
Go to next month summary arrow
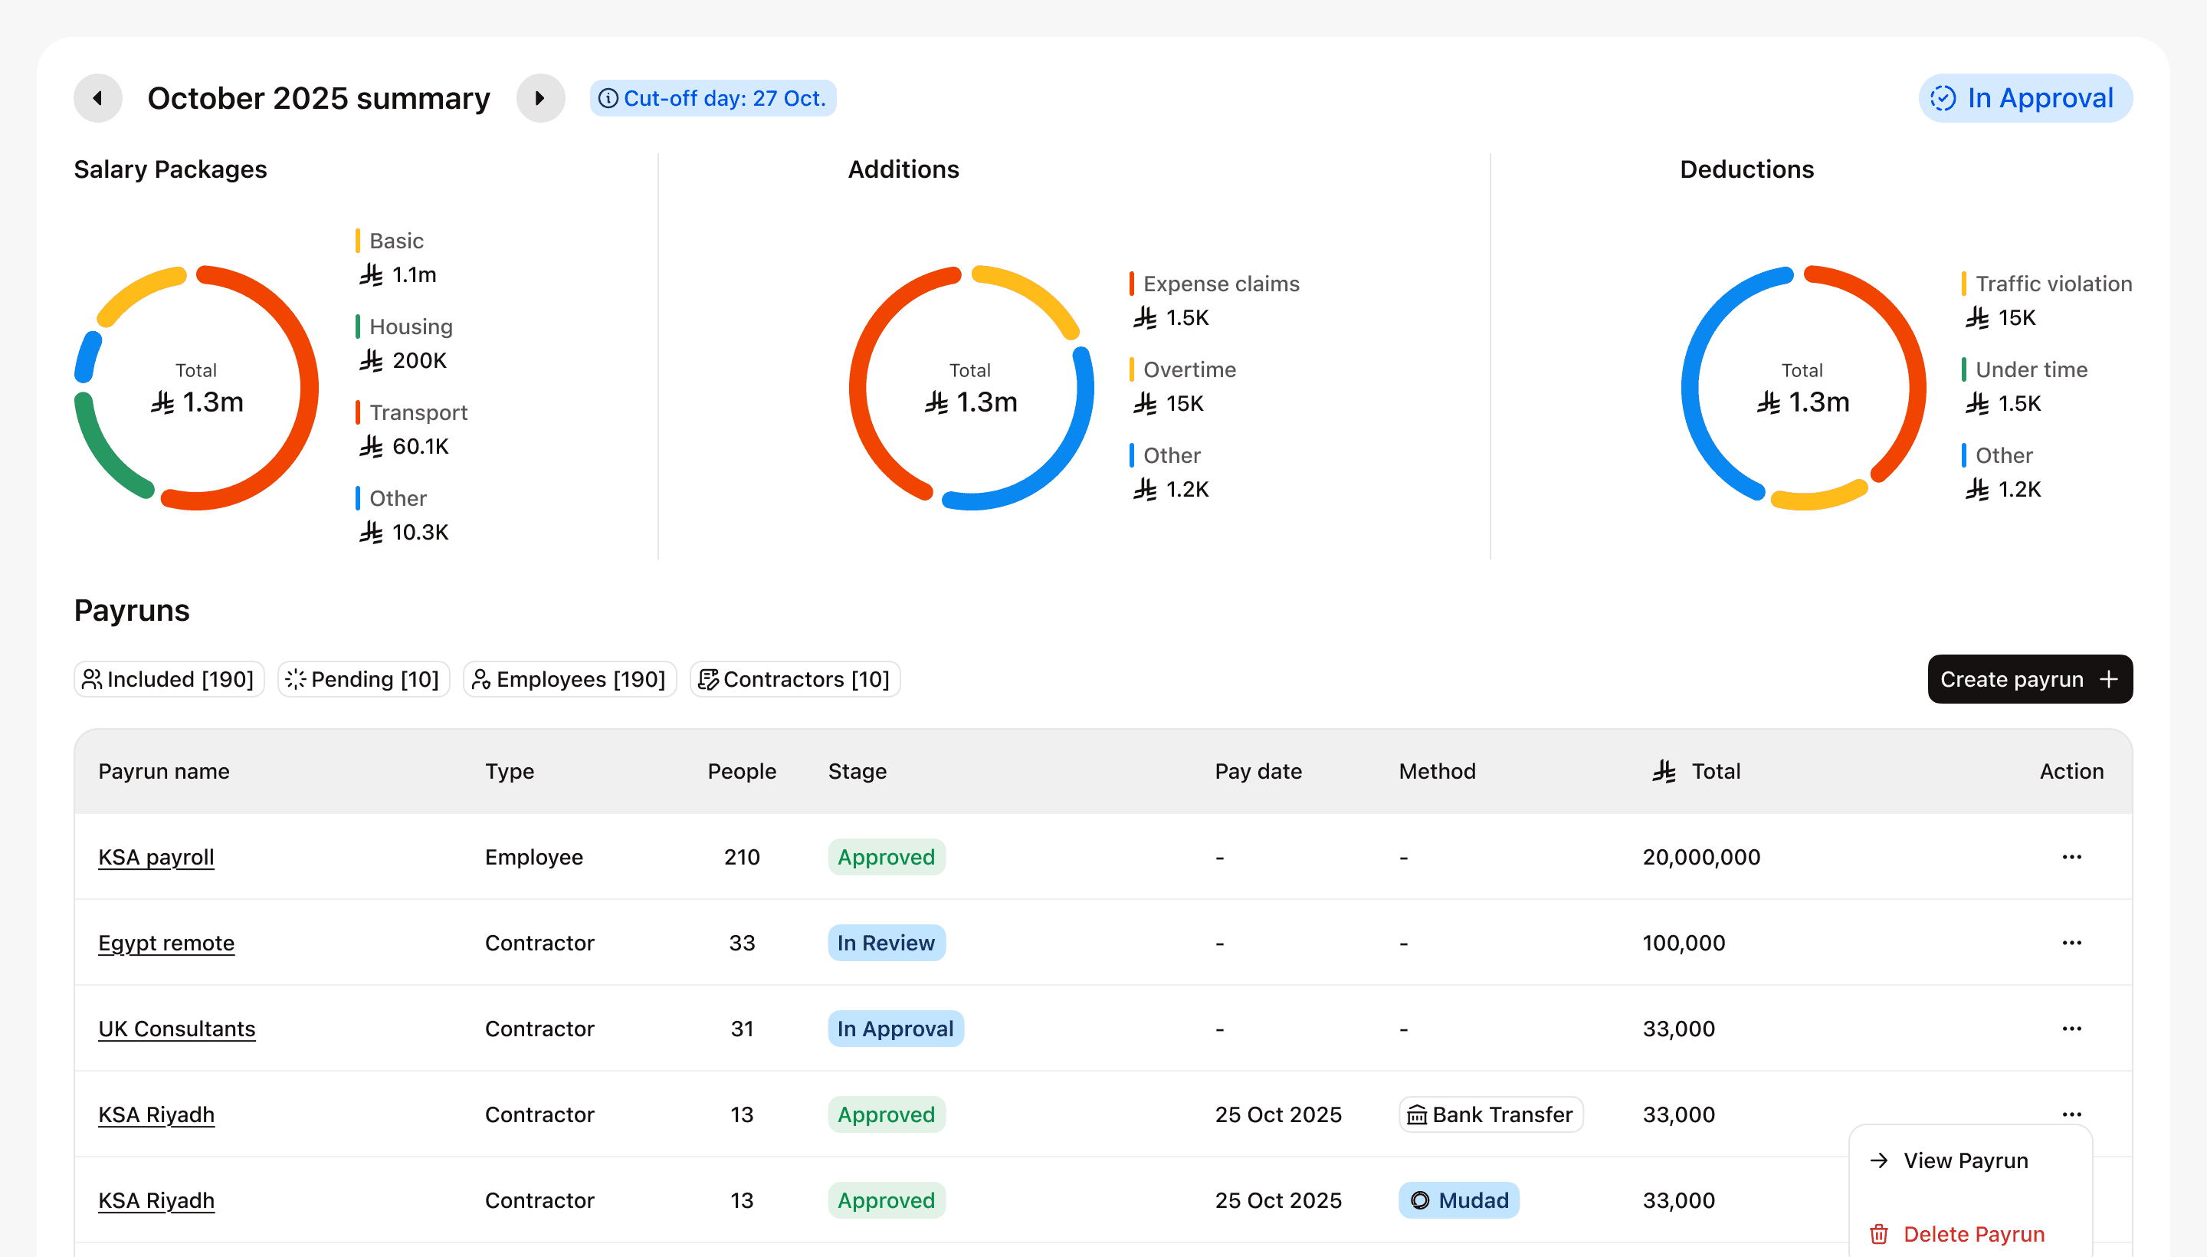click(540, 97)
